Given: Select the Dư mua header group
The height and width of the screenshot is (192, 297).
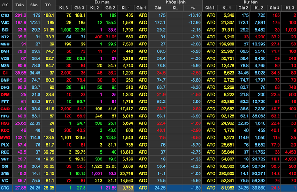Looking at the screenshot, I should (x=101, y=2).
